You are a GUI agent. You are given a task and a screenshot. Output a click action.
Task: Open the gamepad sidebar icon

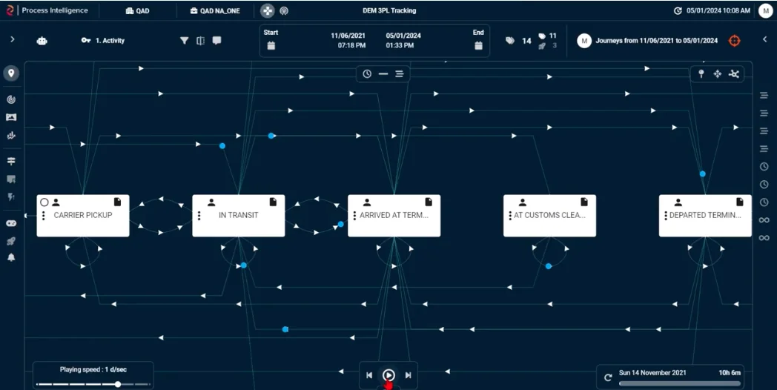pos(11,223)
